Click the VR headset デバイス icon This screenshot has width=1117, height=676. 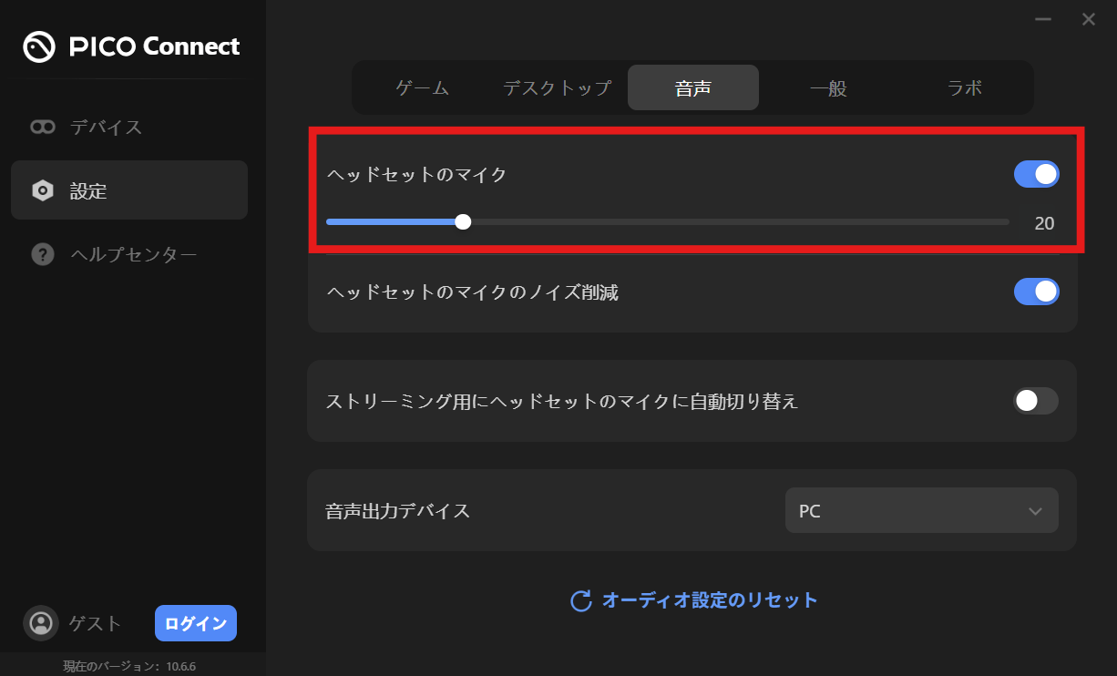pyautogui.click(x=43, y=127)
